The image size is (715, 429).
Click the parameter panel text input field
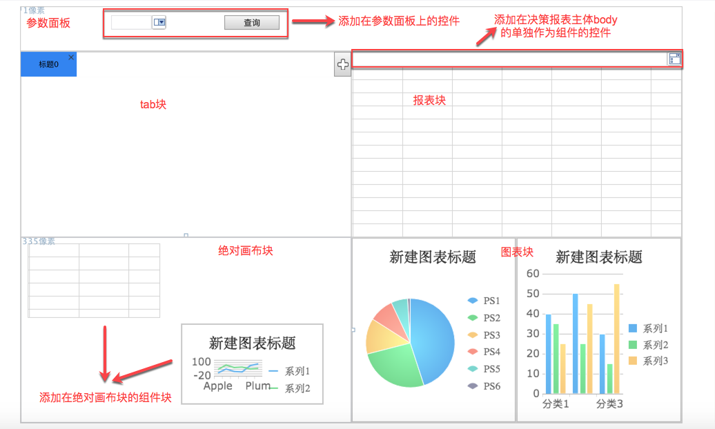pyautogui.click(x=131, y=22)
